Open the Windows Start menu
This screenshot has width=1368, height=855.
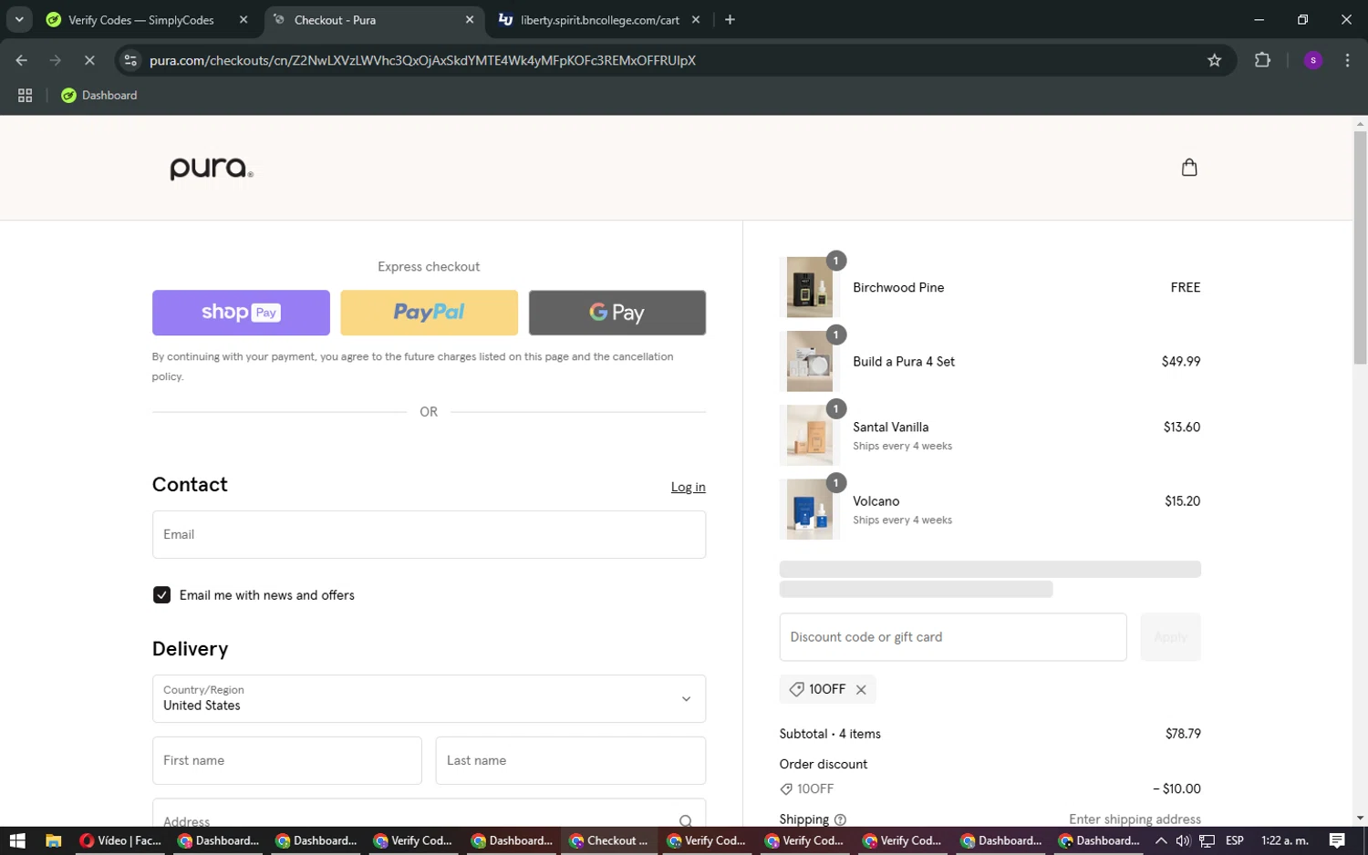point(16,840)
